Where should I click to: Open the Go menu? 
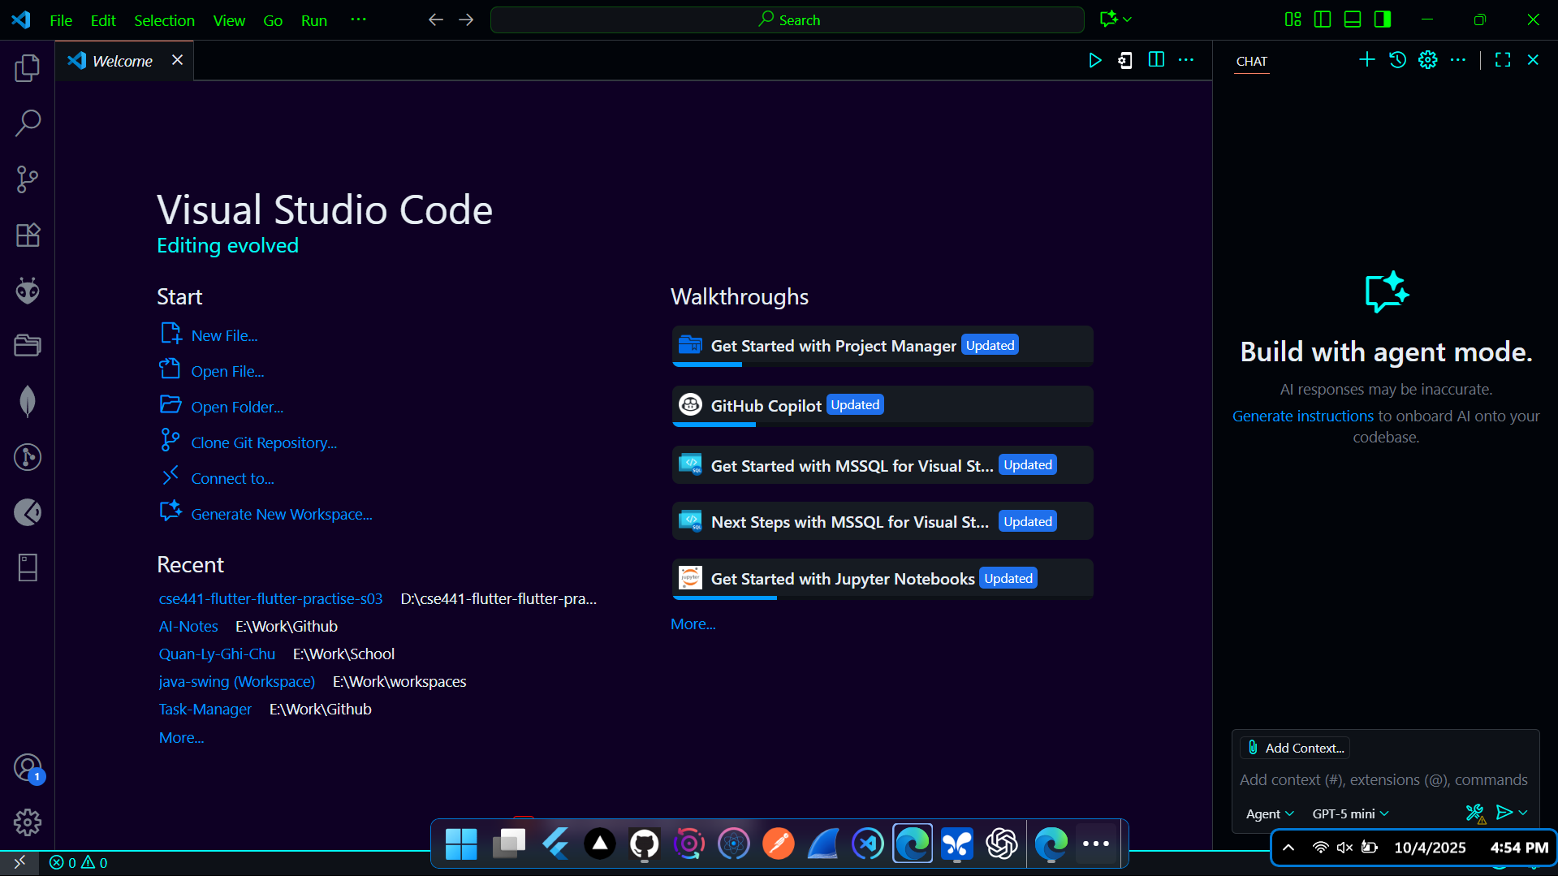pyautogui.click(x=273, y=20)
